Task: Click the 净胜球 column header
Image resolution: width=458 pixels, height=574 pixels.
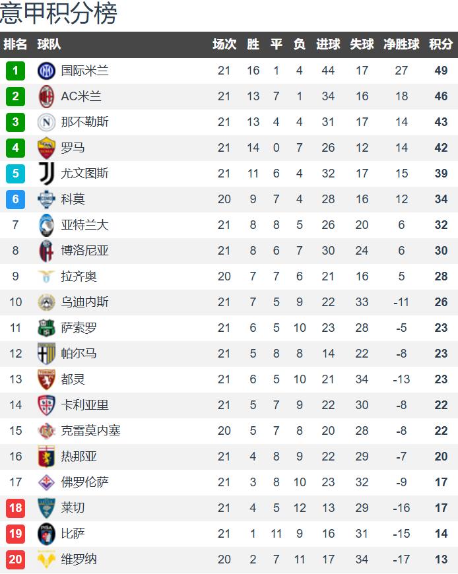Action: pos(401,44)
